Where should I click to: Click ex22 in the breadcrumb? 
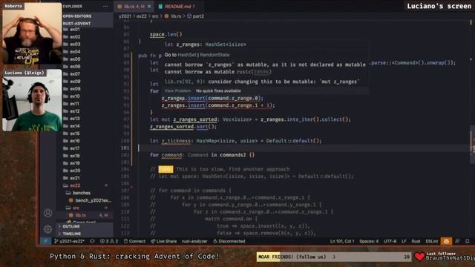[142, 16]
